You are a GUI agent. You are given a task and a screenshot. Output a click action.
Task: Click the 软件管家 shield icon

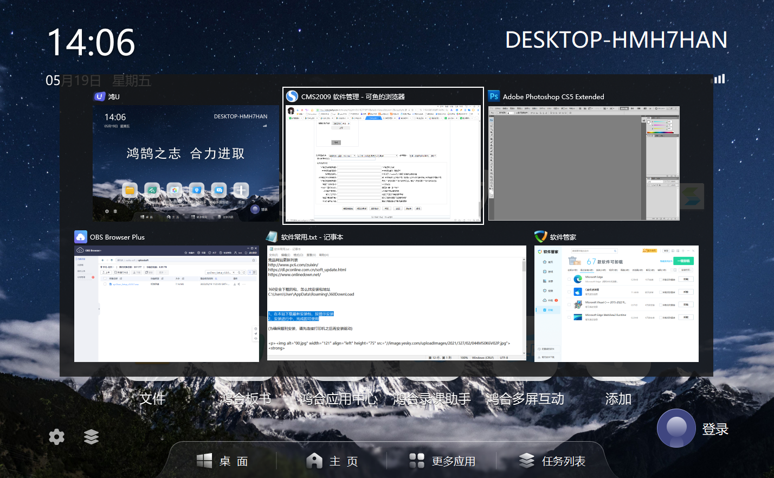[x=541, y=237]
